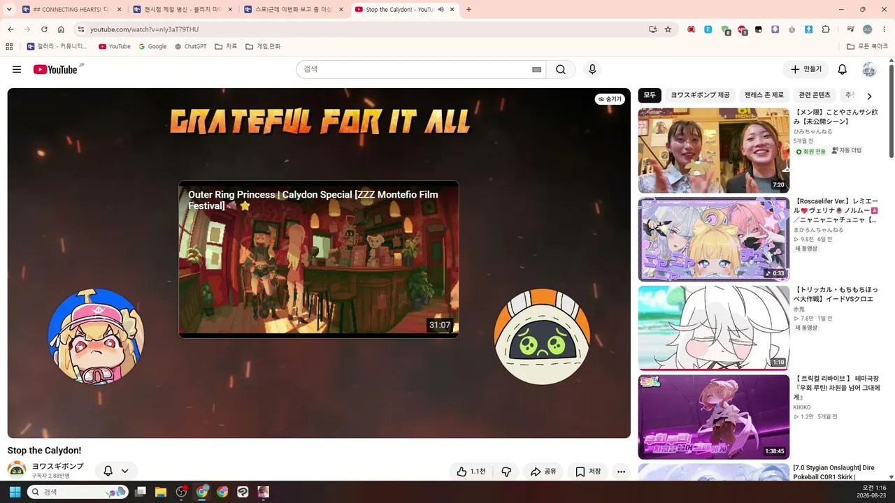Open the 만들기 create menu
Image resolution: width=895 pixels, height=503 pixels.
click(x=805, y=69)
